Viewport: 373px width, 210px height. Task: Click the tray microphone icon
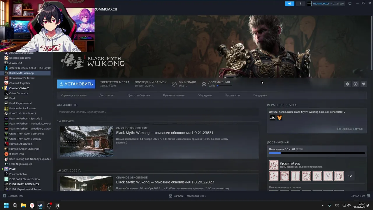[x=330, y=205]
